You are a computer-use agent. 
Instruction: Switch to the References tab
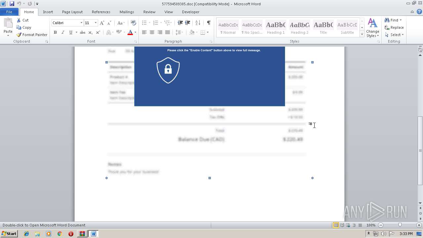[101, 12]
